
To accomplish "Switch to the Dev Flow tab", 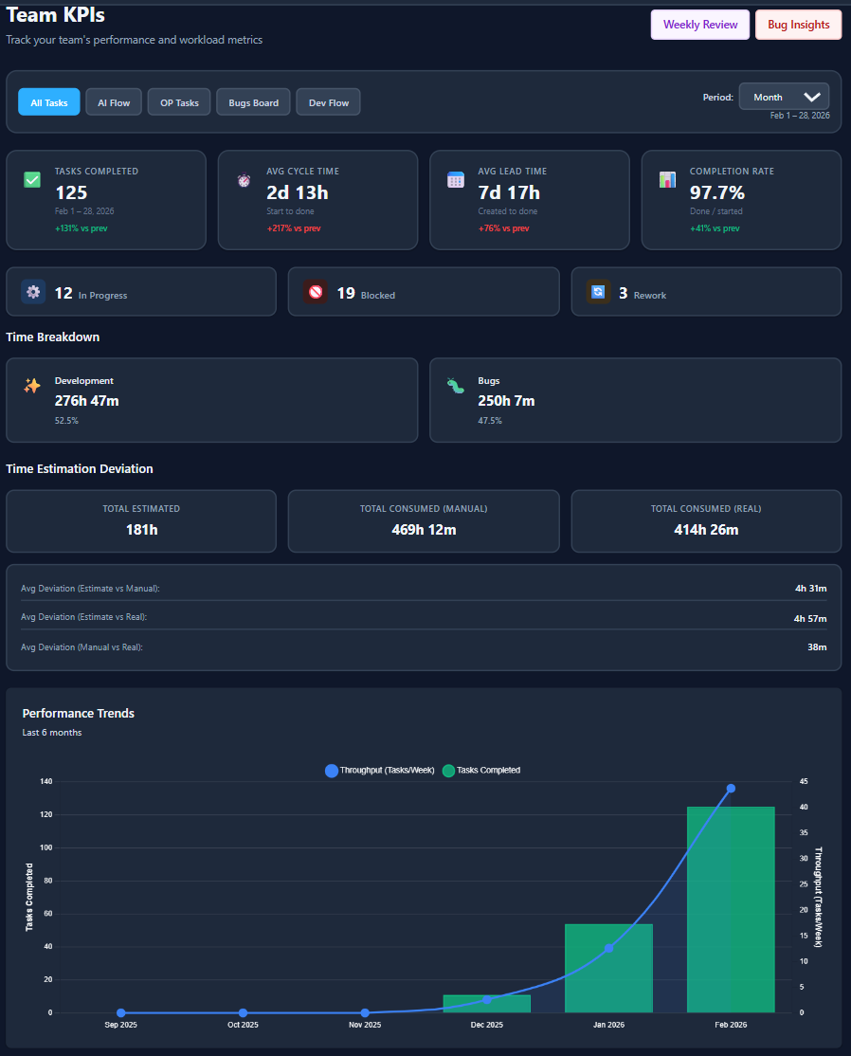I will click(329, 102).
